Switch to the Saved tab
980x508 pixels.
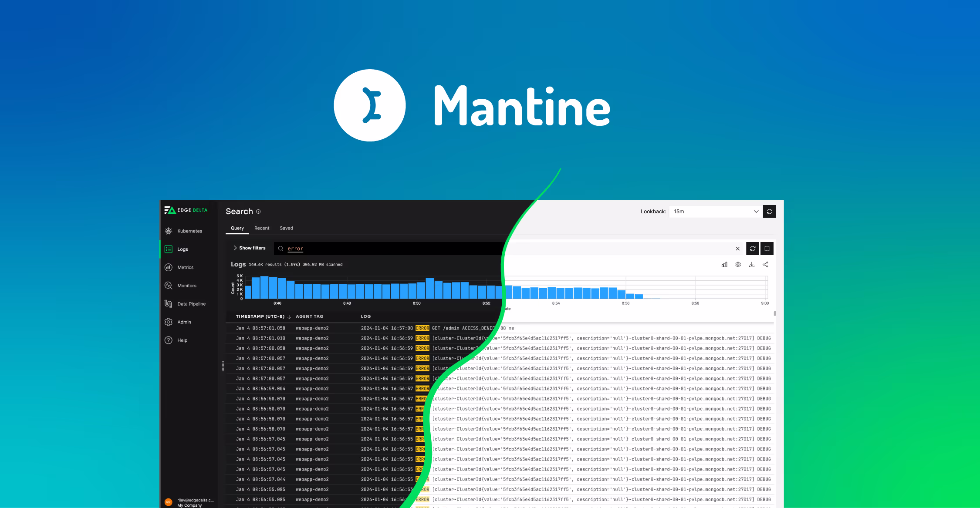click(286, 228)
